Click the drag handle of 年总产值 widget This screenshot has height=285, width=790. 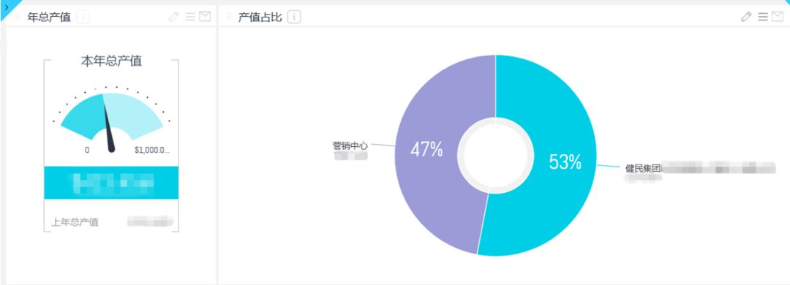tap(18, 17)
